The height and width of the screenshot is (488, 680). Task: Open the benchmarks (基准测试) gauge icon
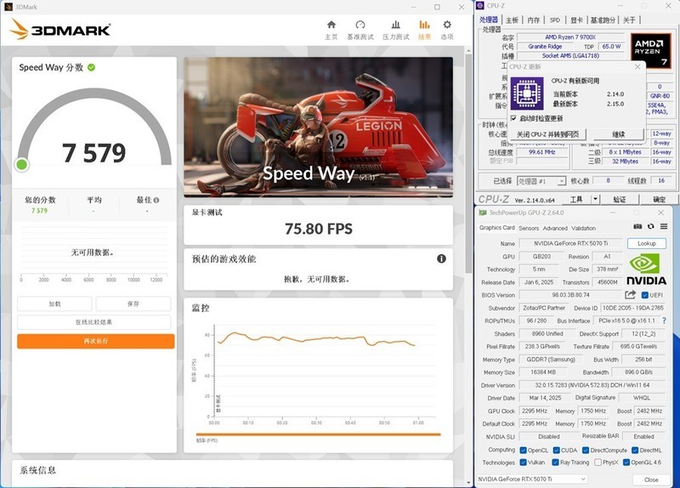pos(360,25)
